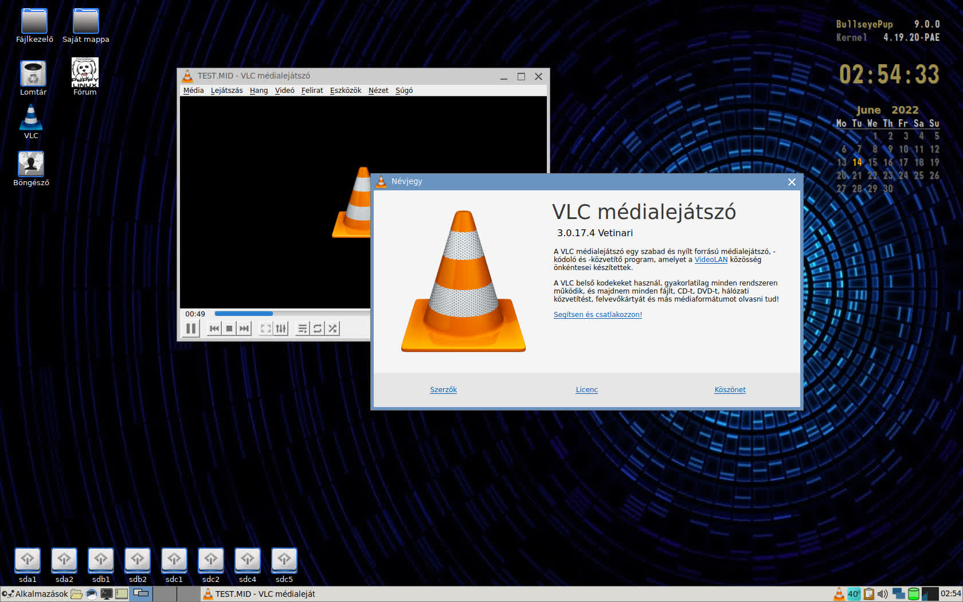This screenshot has height=602, width=963.
Task: Click the CPU load graph in tray
Action: click(x=930, y=594)
